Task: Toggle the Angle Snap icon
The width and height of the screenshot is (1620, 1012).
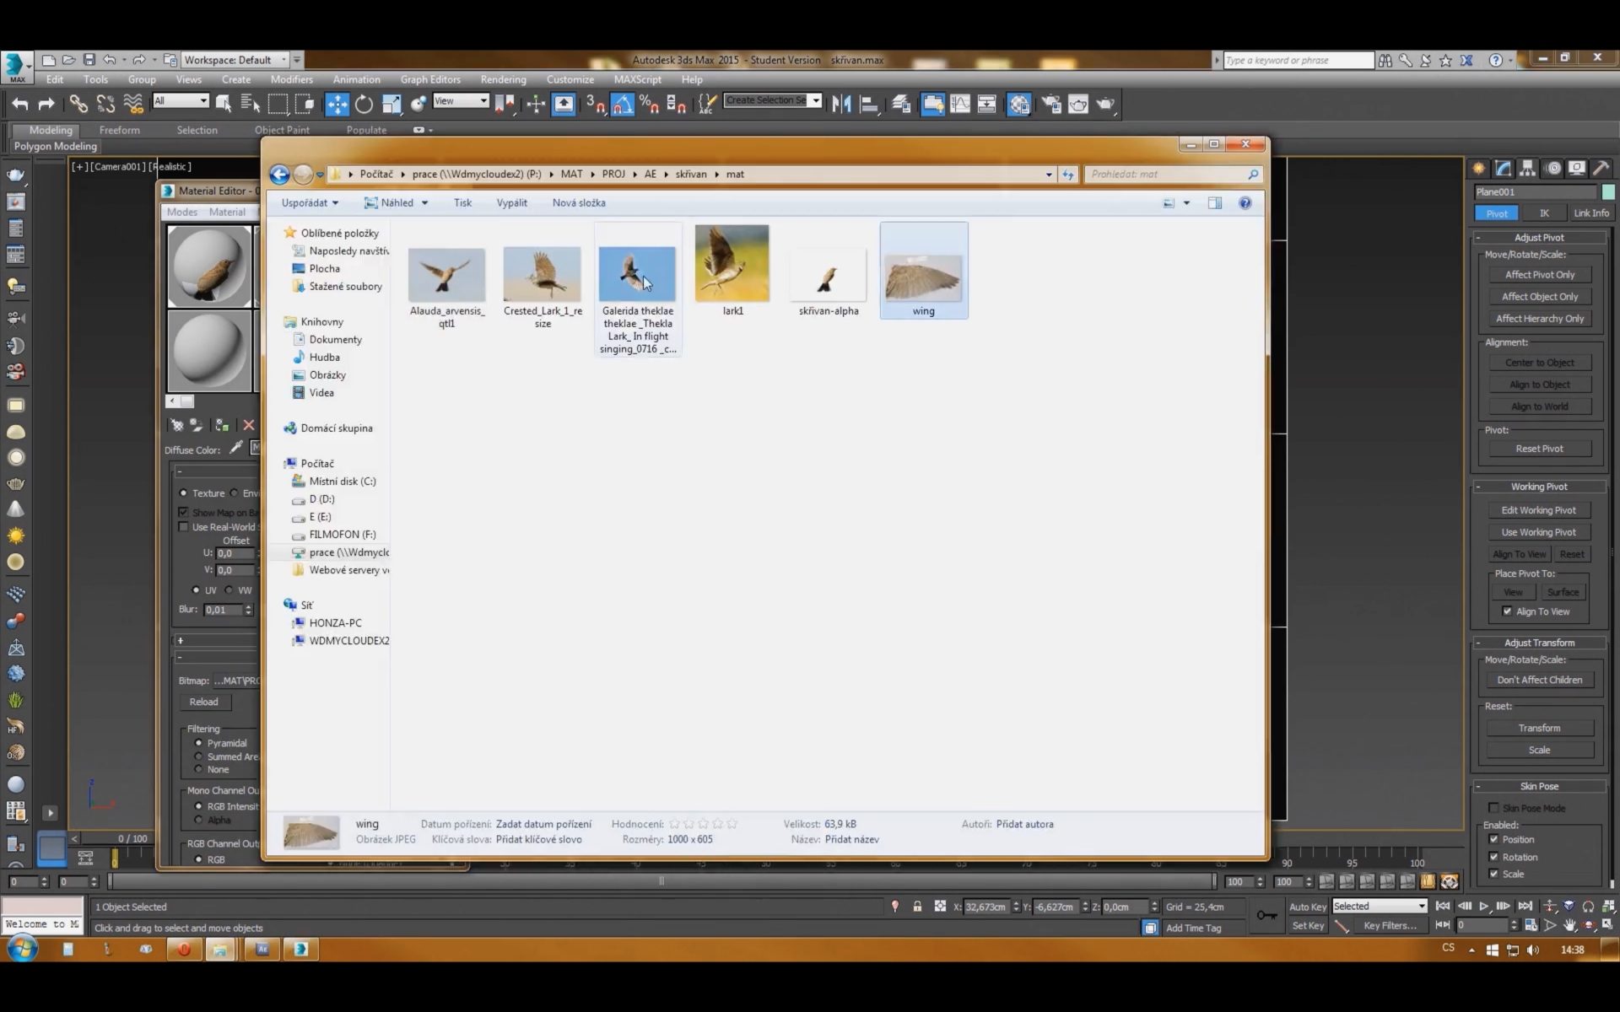Action: click(622, 104)
